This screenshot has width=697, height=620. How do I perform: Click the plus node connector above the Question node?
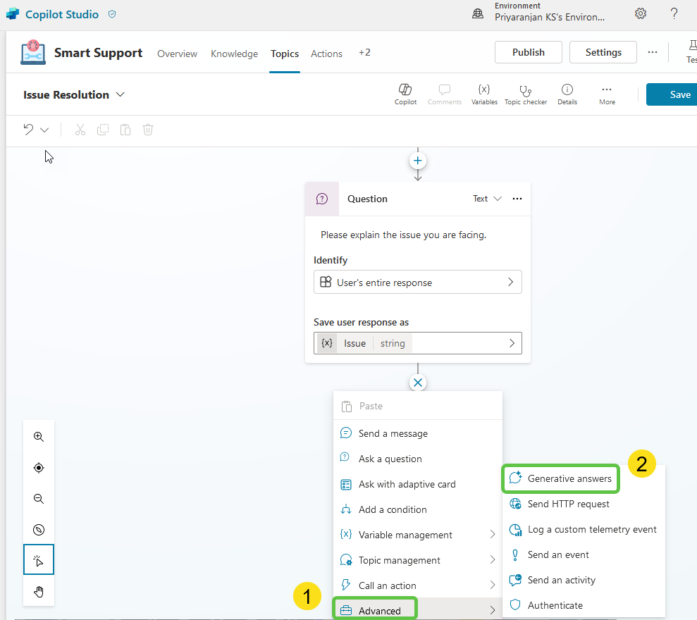pyautogui.click(x=417, y=161)
